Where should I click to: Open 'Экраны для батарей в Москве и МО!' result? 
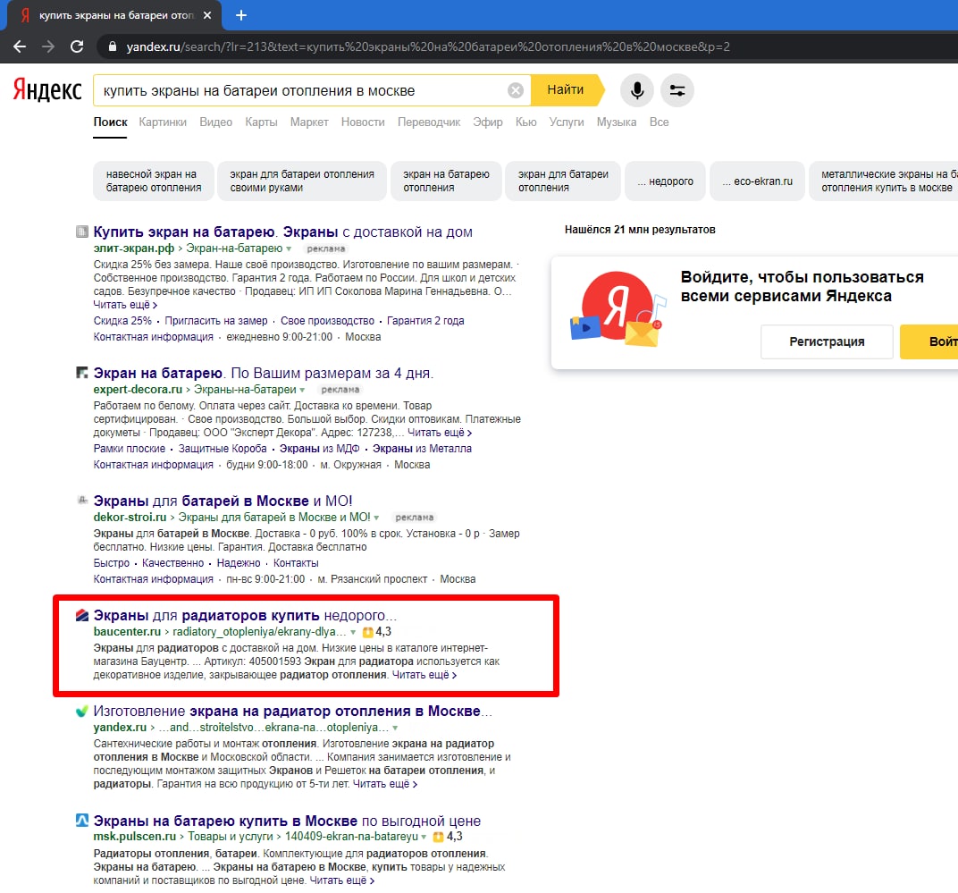223,501
